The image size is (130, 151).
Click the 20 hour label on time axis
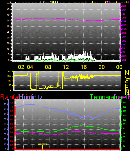tap(102, 67)
